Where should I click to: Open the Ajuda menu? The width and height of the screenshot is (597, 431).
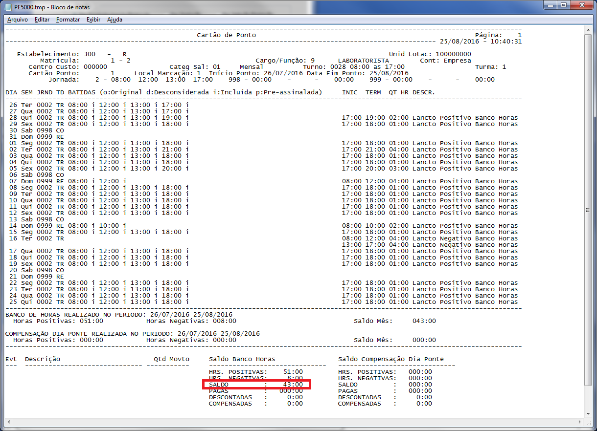(x=115, y=20)
